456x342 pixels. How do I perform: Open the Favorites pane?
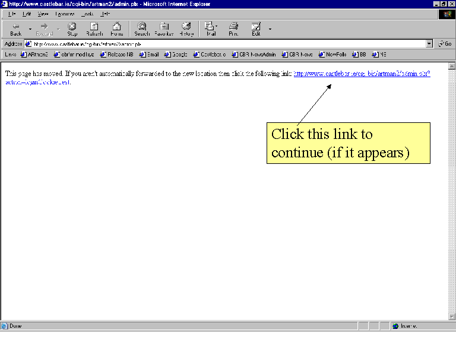click(164, 29)
